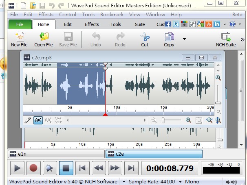Click the Beta link in menu bar
247x185 pixels.
click(237, 15)
